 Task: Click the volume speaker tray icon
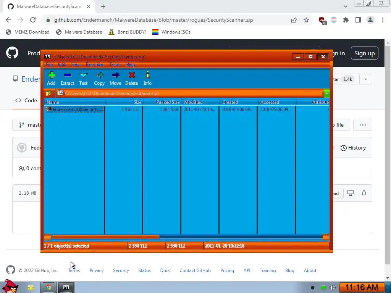(332, 288)
